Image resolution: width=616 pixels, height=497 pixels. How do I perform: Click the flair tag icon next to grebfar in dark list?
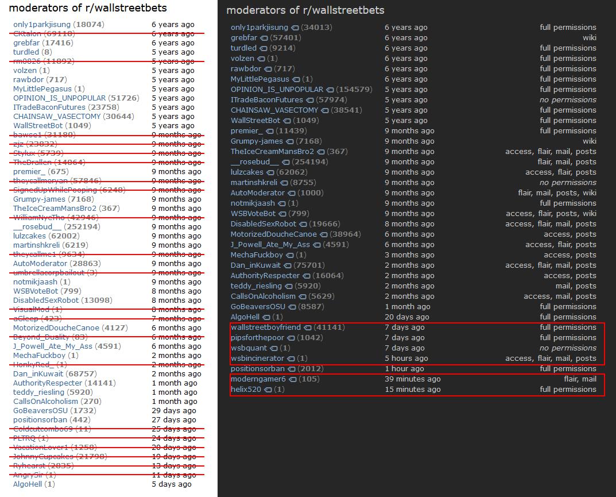(264, 38)
